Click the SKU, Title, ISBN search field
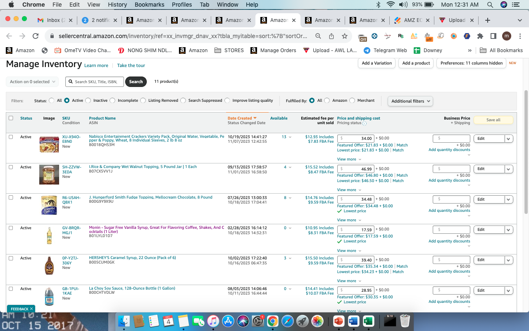This screenshot has height=331, width=529. tap(94, 82)
